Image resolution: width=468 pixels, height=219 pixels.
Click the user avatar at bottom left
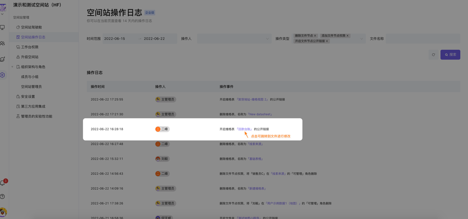3,212
